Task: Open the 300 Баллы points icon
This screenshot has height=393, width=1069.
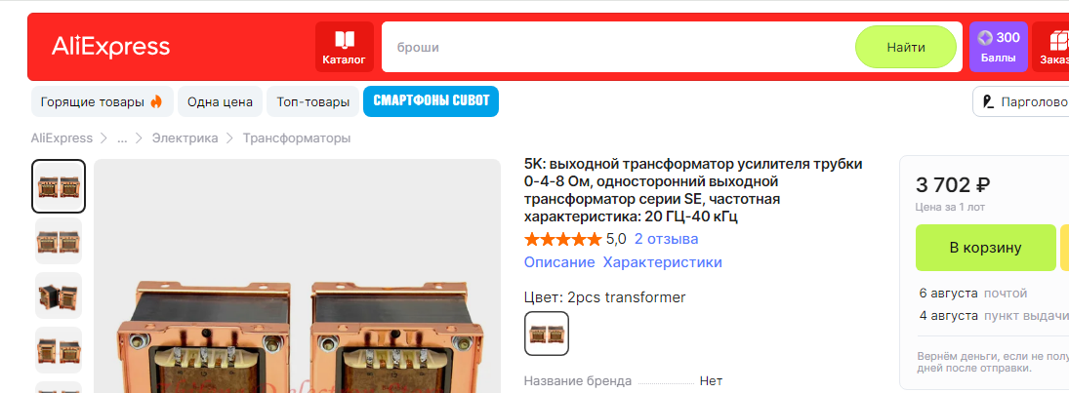Action: click(x=998, y=47)
